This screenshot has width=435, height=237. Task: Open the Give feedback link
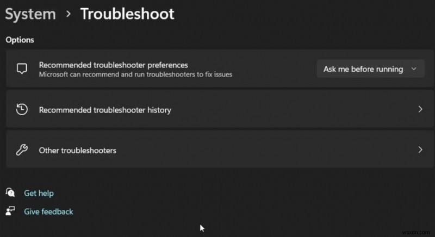(x=48, y=211)
